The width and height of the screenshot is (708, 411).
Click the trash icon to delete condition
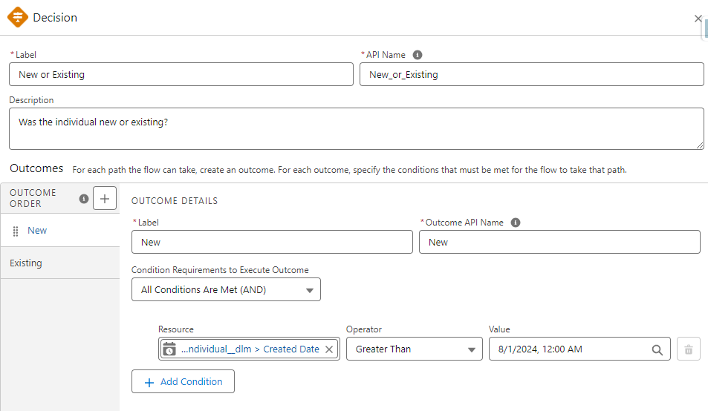688,349
